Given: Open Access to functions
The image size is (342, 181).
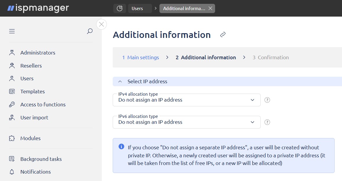Looking at the screenshot, I should (43, 105).
